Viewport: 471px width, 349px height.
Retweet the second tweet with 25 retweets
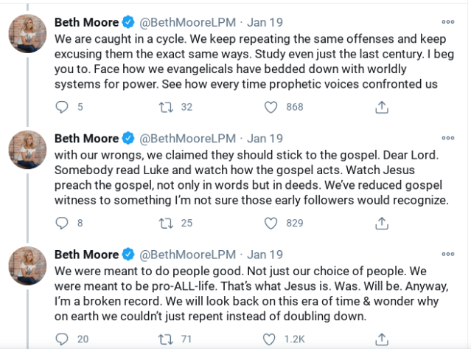tap(167, 223)
